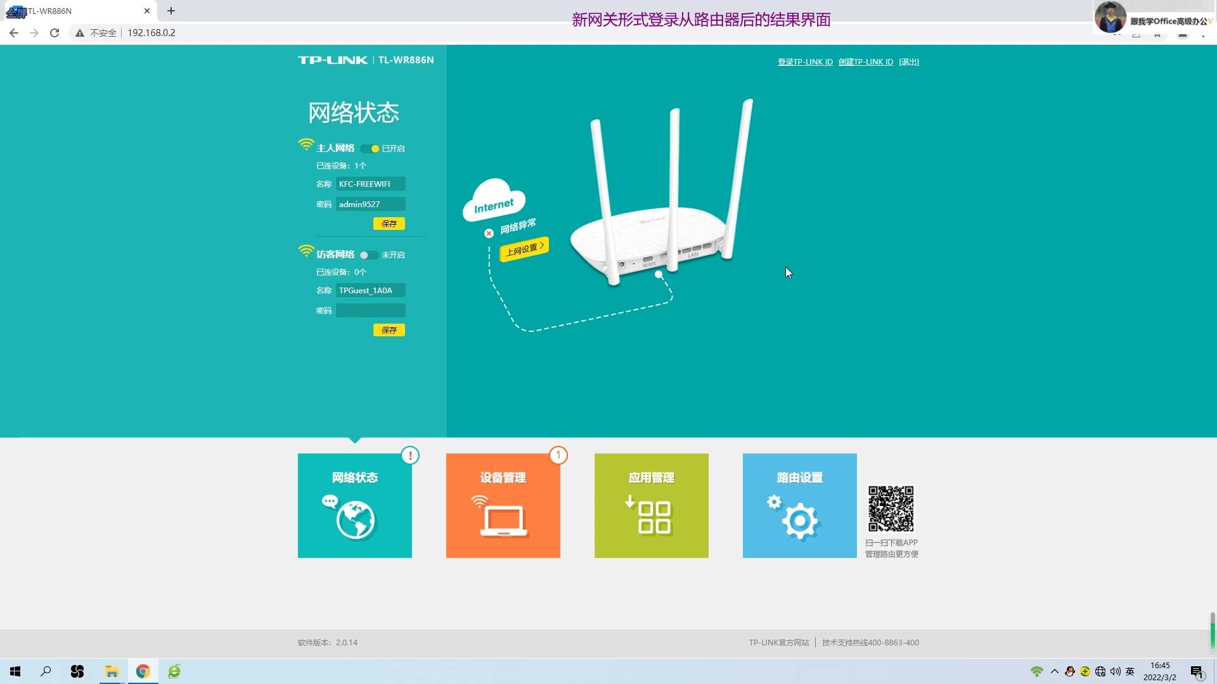The image size is (1217, 684).
Task: Select the TL-WR886N browser tab
Action: pyautogui.click(x=76, y=11)
